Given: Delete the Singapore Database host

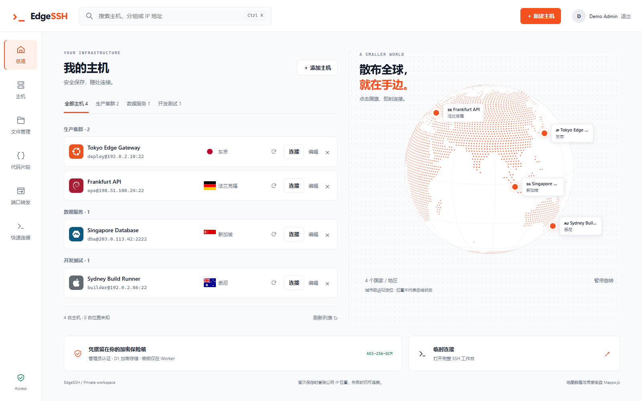Looking at the screenshot, I should pos(327,235).
